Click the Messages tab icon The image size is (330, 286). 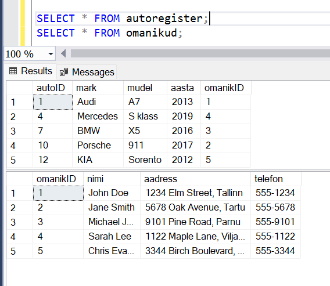[64, 72]
